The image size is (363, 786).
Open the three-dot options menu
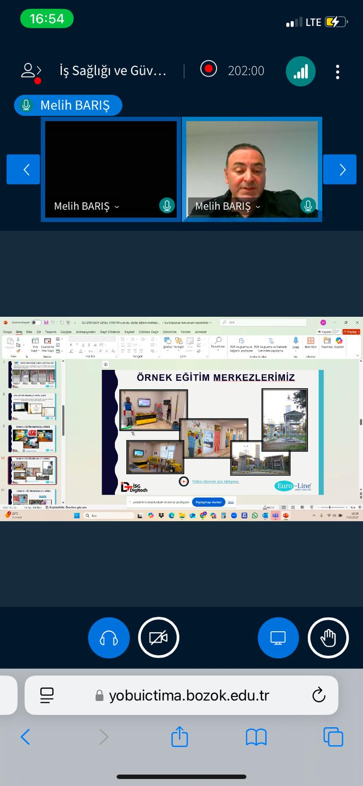point(337,72)
